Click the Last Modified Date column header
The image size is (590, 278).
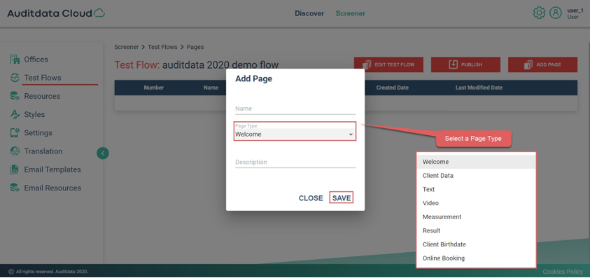(x=479, y=88)
